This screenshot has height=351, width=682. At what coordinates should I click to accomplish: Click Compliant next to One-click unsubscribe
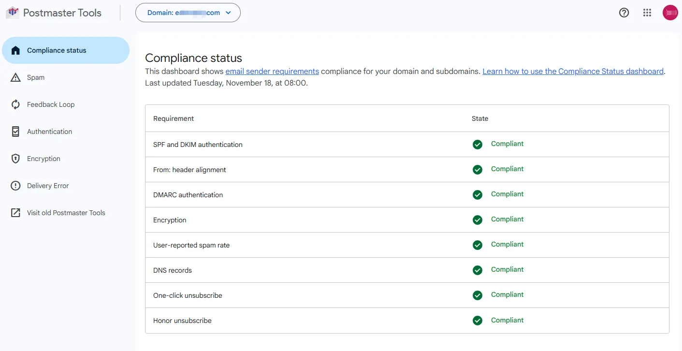coord(507,294)
